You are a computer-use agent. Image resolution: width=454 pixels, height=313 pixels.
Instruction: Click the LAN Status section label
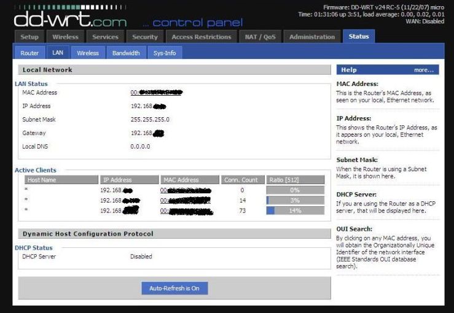point(31,84)
